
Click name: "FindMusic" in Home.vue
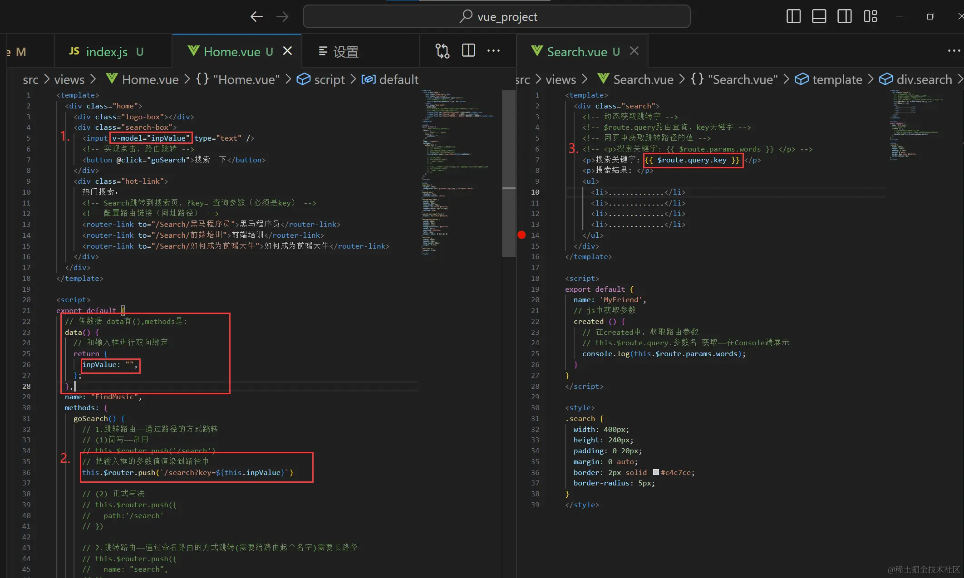(x=103, y=397)
